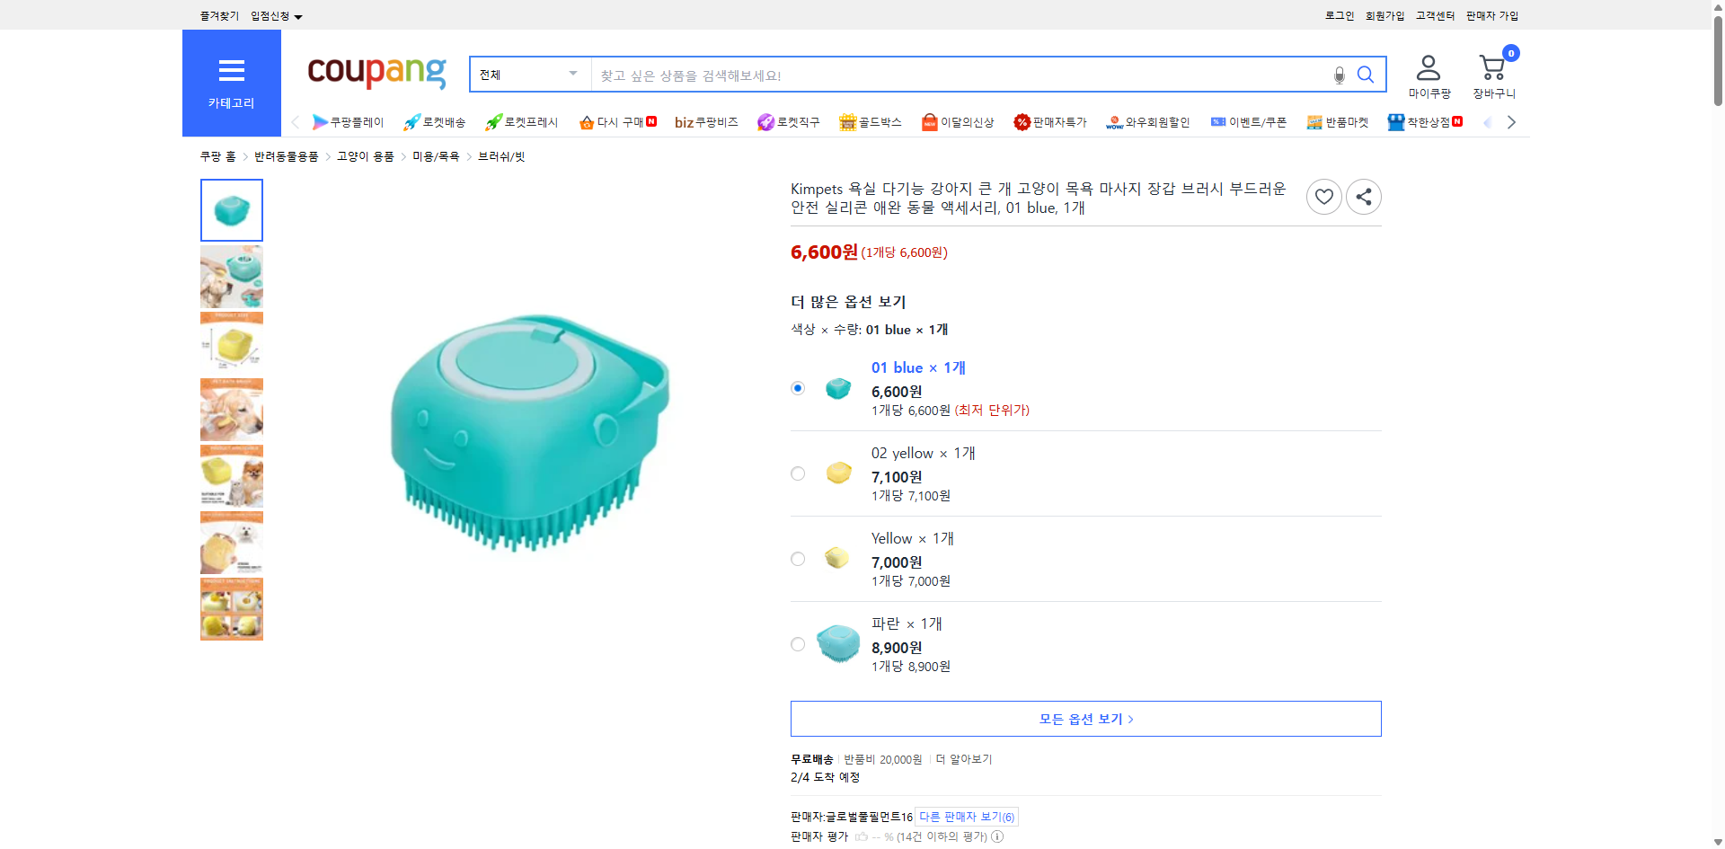Viewport: 1725px width, 849px height.
Task: Select the blue 01 blue color swatch image
Action: (x=837, y=387)
